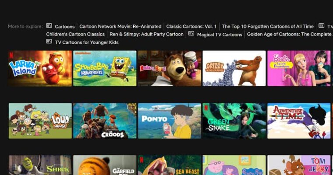Click the collection icon beside Magical TV Cartoons

tap(191, 34)
